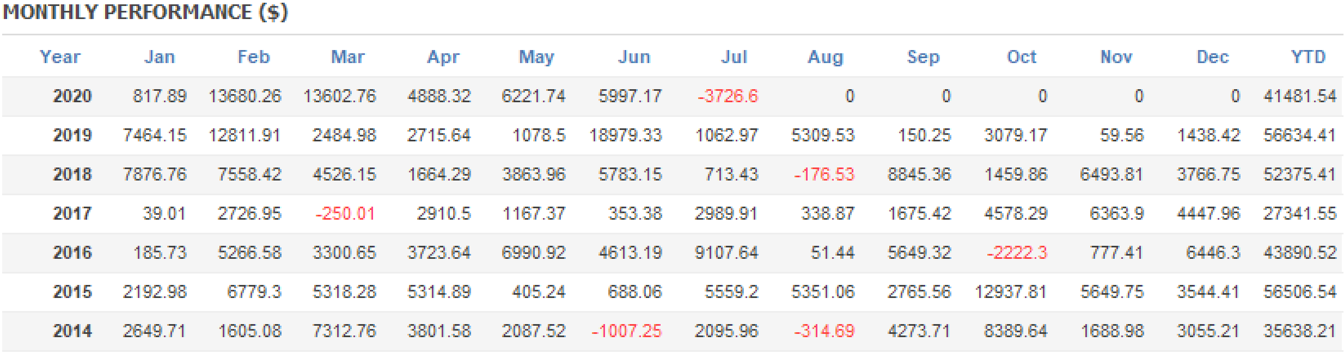Viewport: 1344px width, 354px height.
Task: Select the red -250.01 March 2017 cell
Action: (x=345, y=214)
